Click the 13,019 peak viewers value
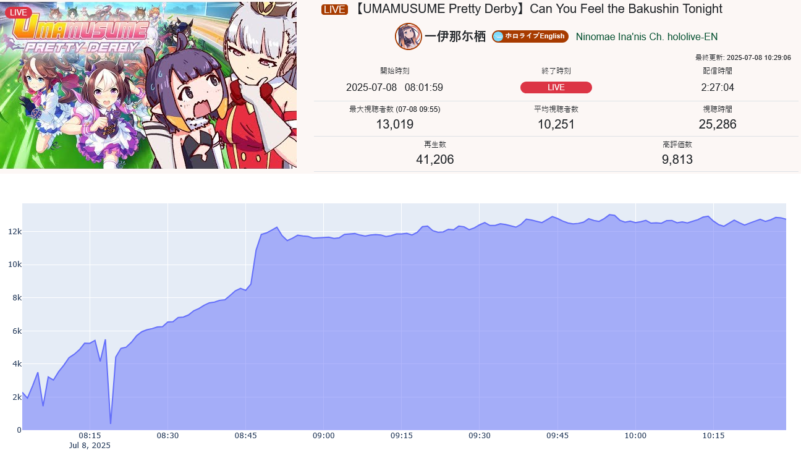The image size is (801, 458). 395,124
